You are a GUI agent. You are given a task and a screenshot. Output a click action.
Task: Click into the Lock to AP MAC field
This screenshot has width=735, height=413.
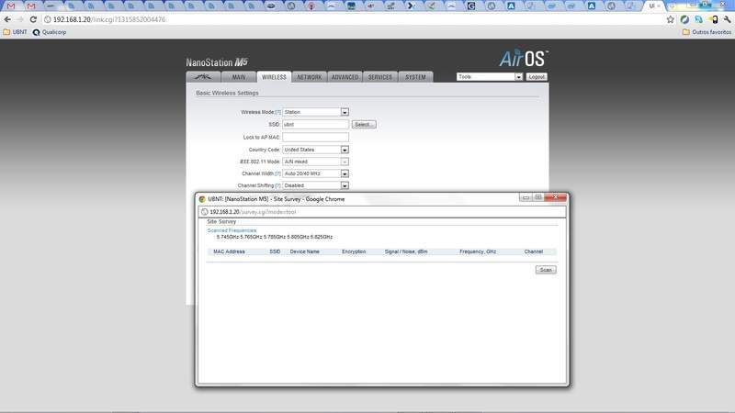(x=315, y=137)
